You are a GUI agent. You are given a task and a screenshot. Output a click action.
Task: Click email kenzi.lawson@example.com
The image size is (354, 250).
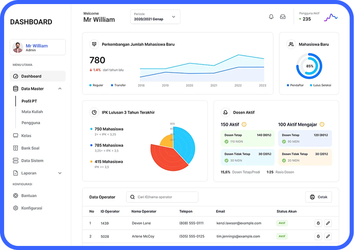pyautogui.click(x=239, y=223)
